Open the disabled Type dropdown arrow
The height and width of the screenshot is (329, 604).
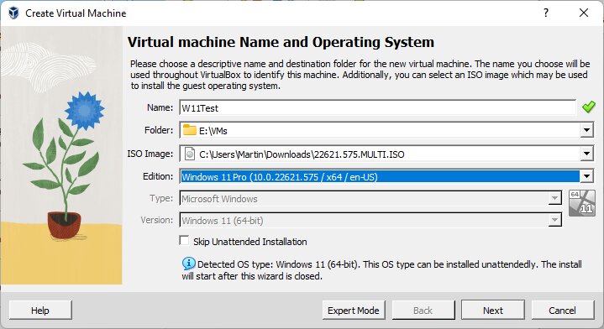click(x=554, y=199)
